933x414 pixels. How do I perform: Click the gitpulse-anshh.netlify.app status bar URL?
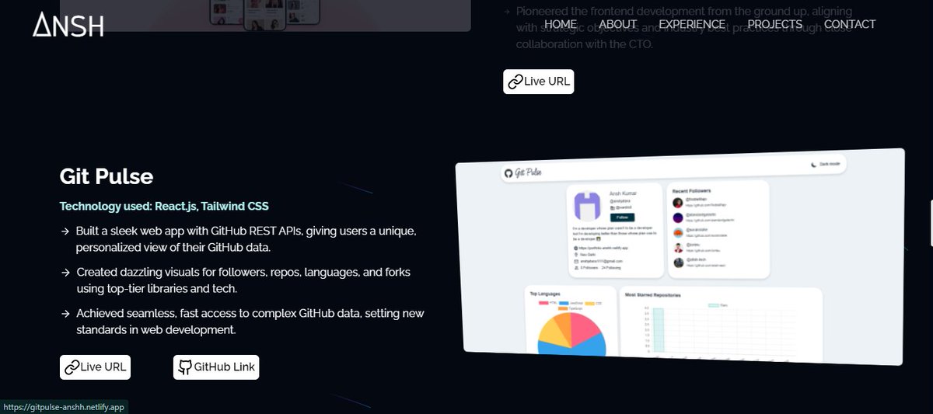64,406
